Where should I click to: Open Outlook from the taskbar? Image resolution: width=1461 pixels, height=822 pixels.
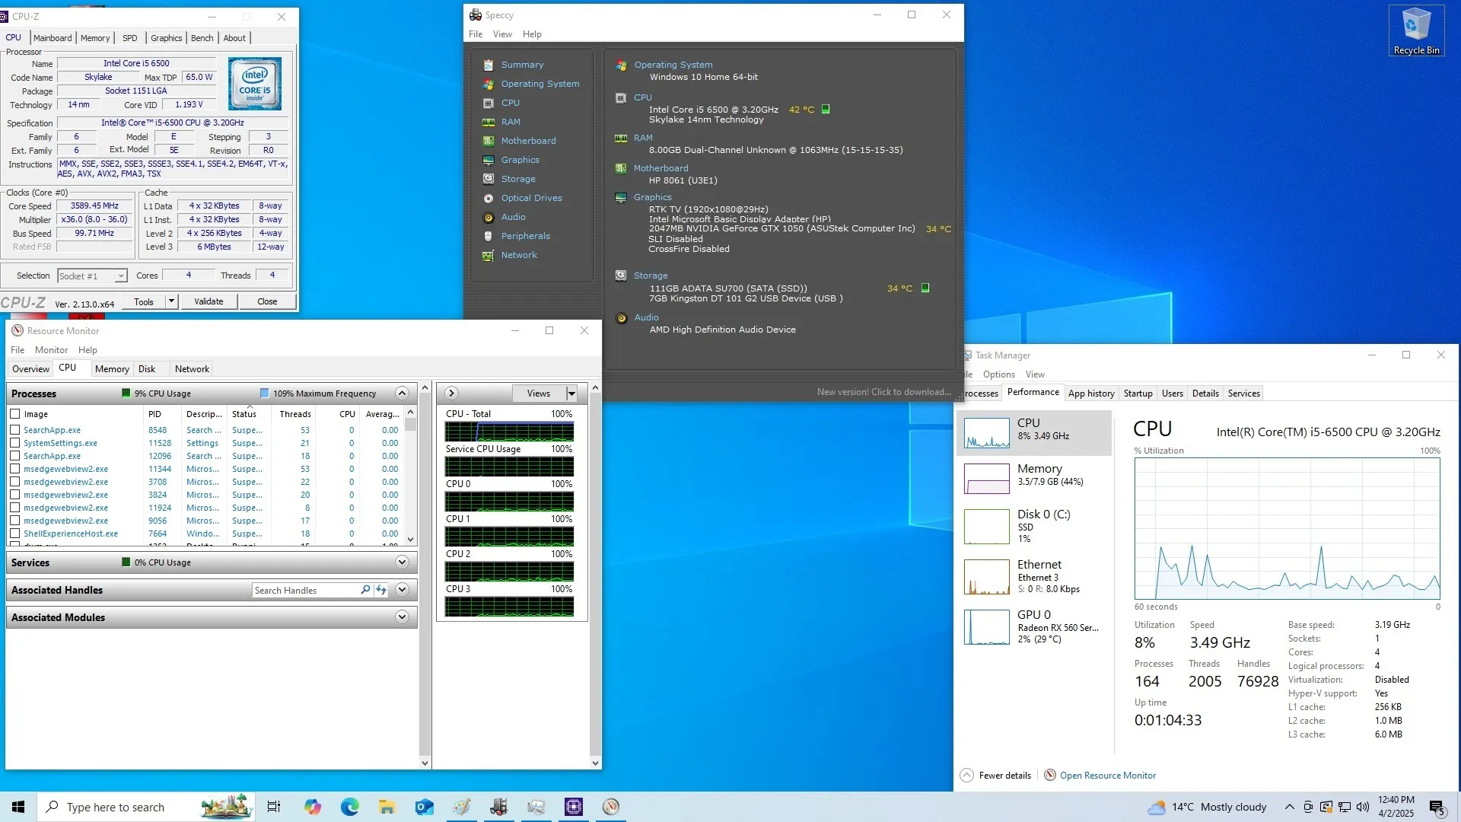(424, 807)
